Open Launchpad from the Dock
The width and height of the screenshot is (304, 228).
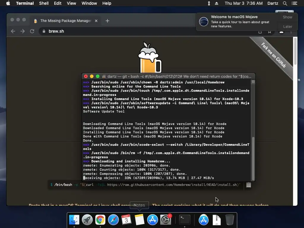(x=87, y=220)
